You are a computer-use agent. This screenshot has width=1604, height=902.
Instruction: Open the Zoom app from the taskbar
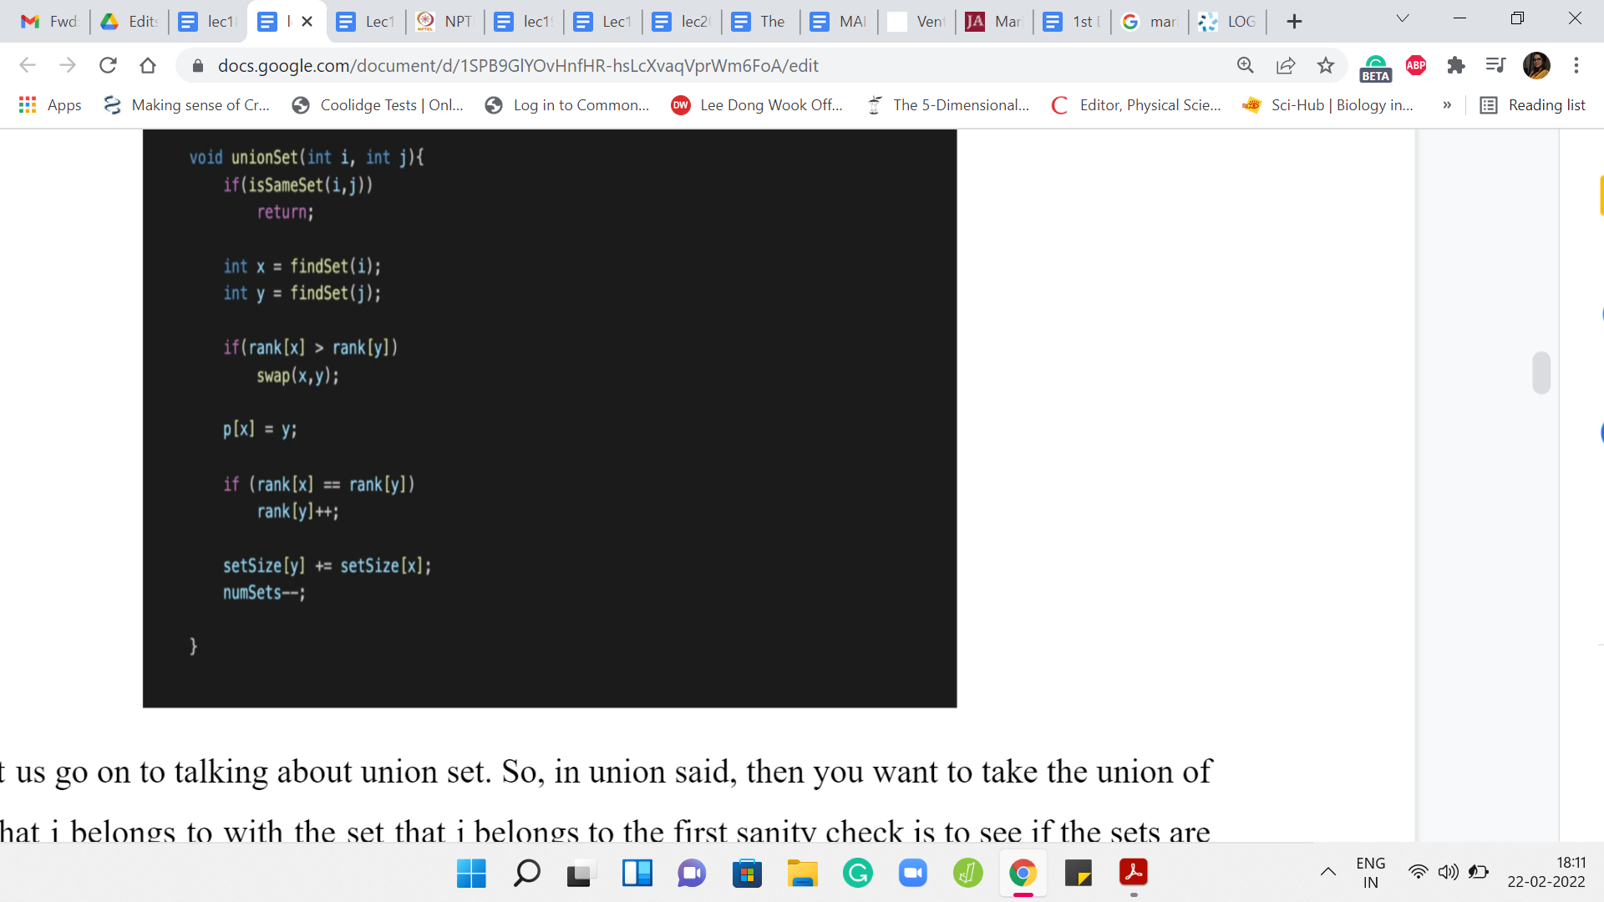tap(913, 873)
